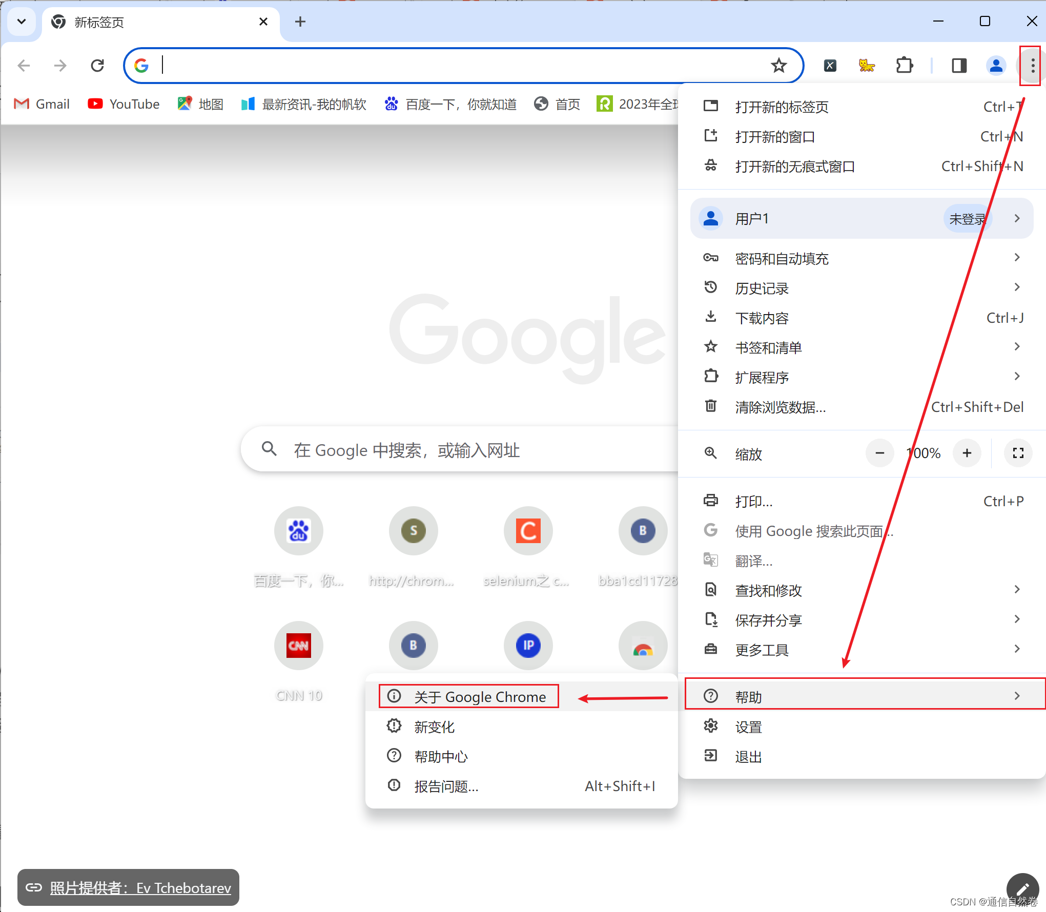Viewport: 1046px width, 912px height.
Task: Click the Chrome menu (three dots) icon
Action: [x=1030, y=65]
